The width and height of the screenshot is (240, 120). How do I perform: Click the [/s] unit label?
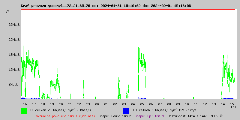click(x=8, y=11)
